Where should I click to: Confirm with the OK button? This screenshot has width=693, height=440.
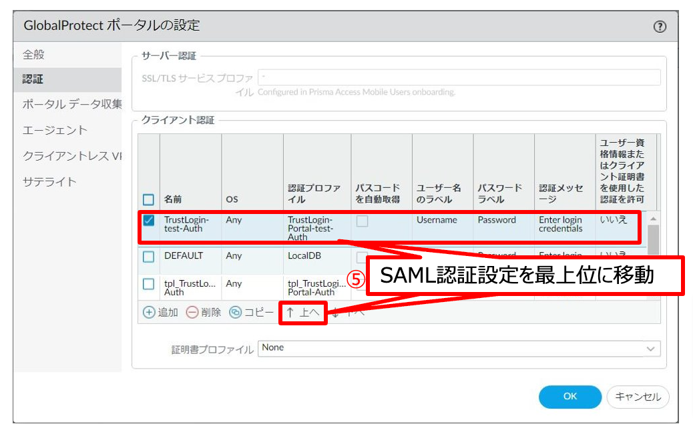click(x=569, y=396)
